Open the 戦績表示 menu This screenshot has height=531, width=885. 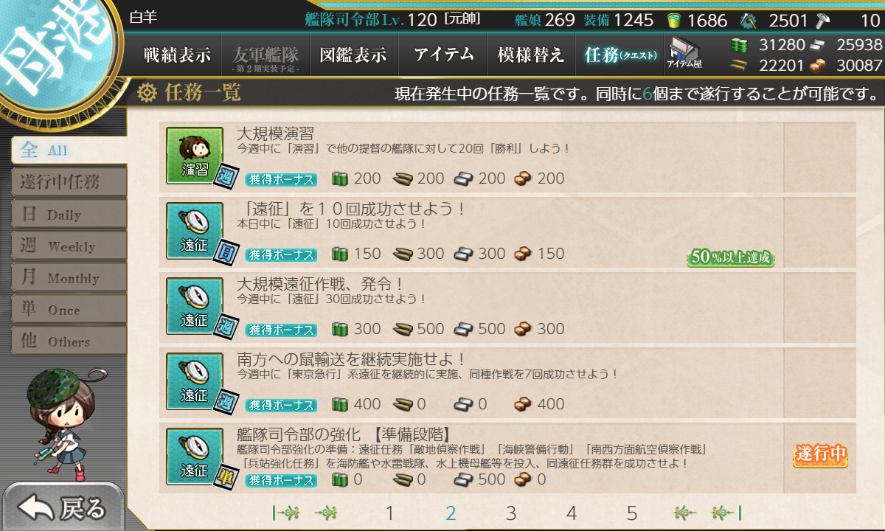(x=177, y=55)
